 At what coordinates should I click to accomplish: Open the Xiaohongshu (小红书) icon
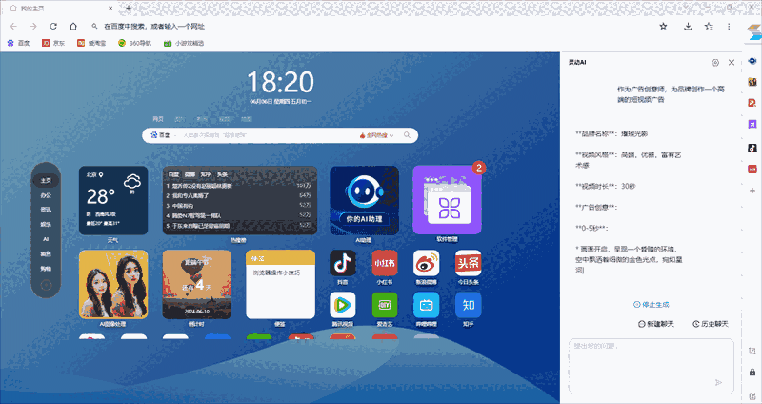click(x=385, y=263)
